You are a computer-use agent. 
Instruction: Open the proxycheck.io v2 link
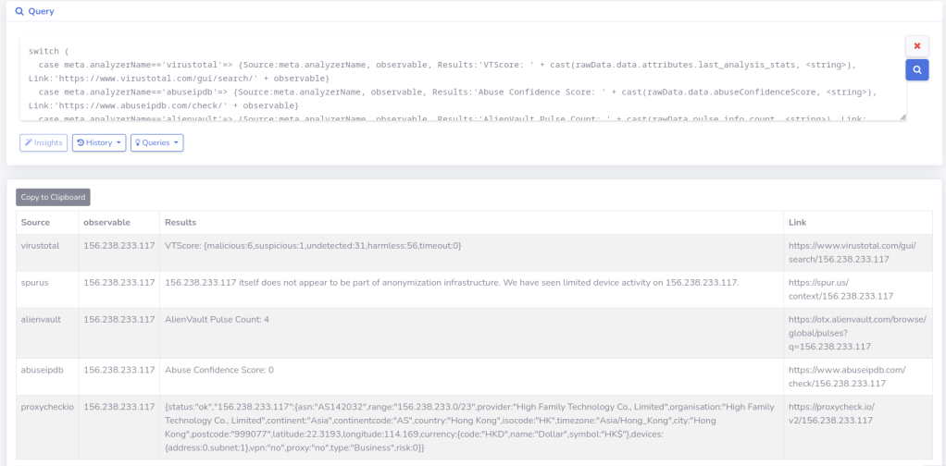pos(830,412)
